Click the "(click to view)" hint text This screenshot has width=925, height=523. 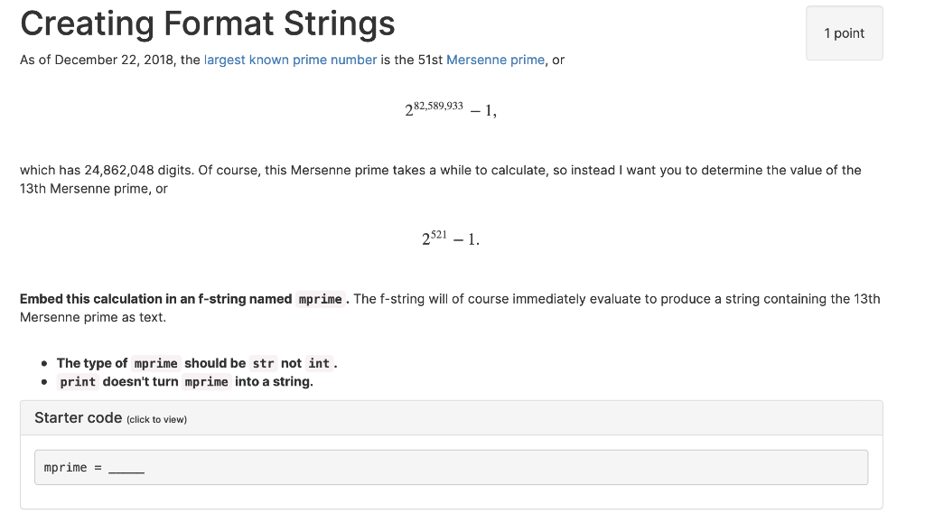coord(156,419)
